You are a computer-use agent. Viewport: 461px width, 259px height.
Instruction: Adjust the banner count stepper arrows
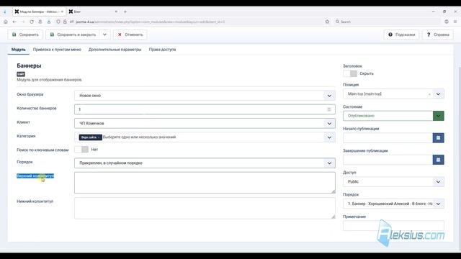329,109
